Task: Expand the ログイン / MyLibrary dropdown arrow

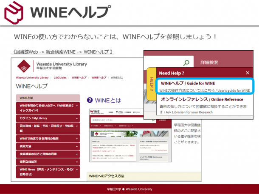Action: 77,118
